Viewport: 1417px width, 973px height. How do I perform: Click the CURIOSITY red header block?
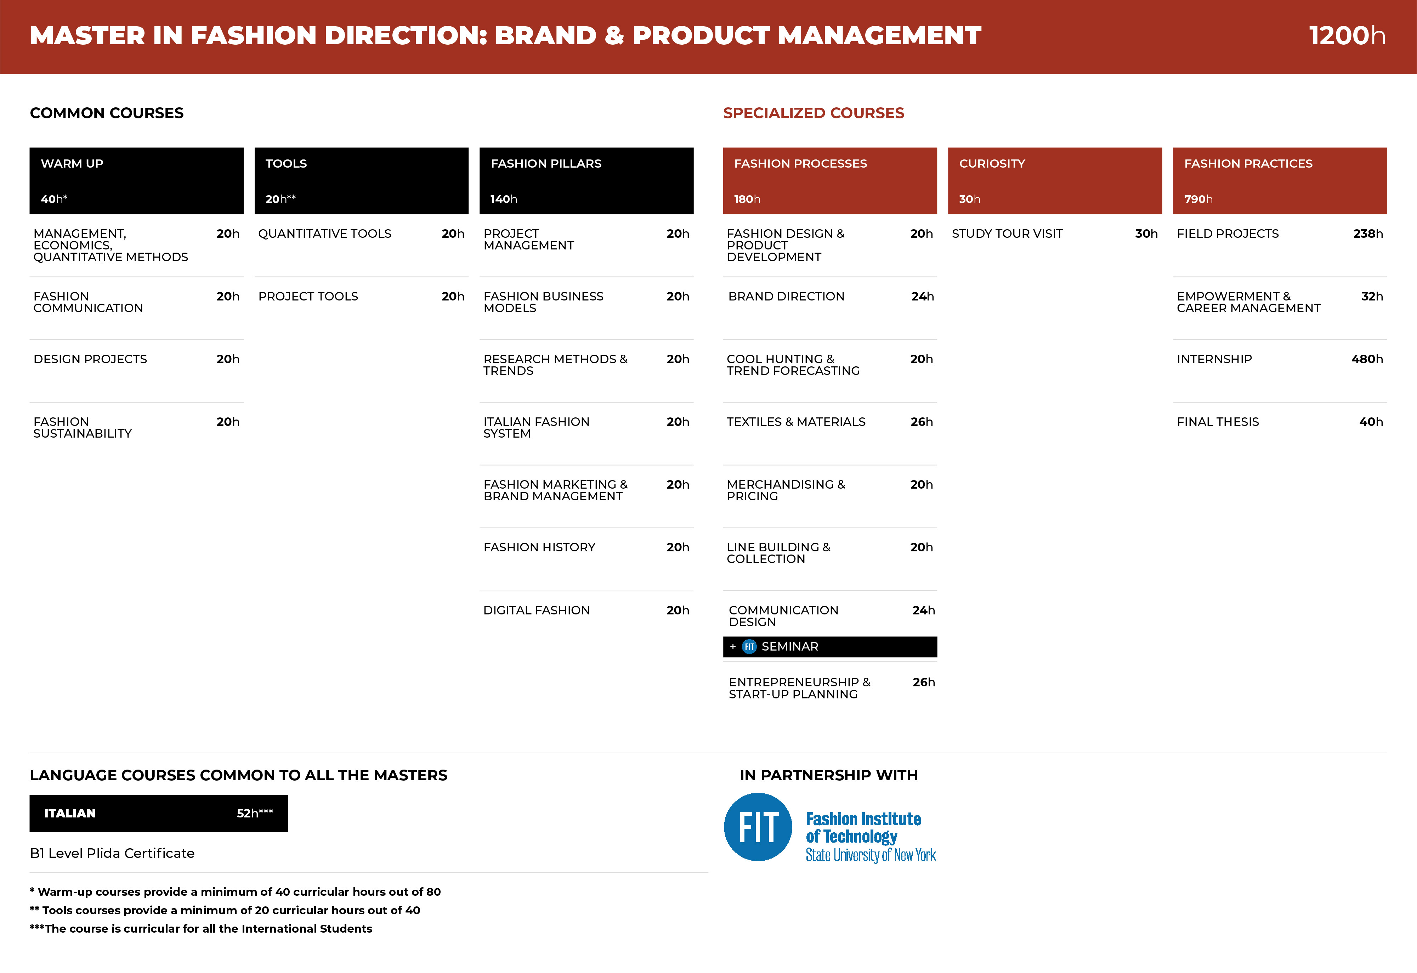coord(1055,181)
